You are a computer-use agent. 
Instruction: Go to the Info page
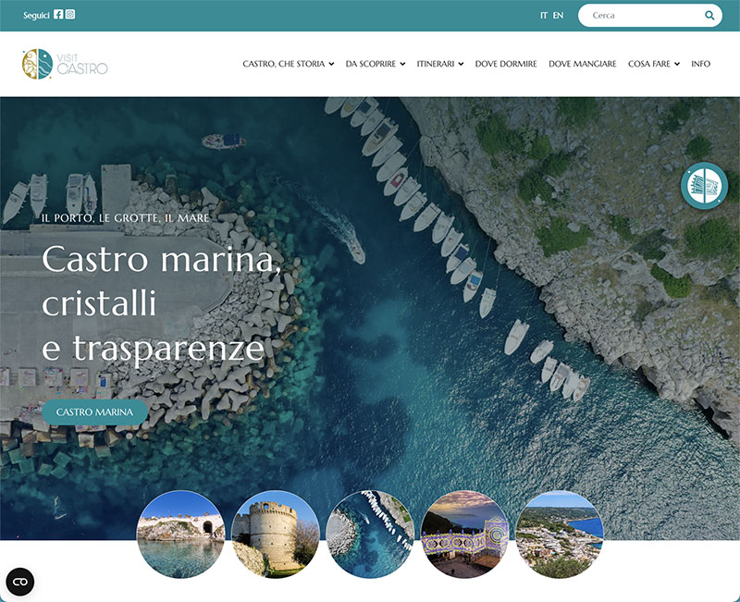pos(700,64)
